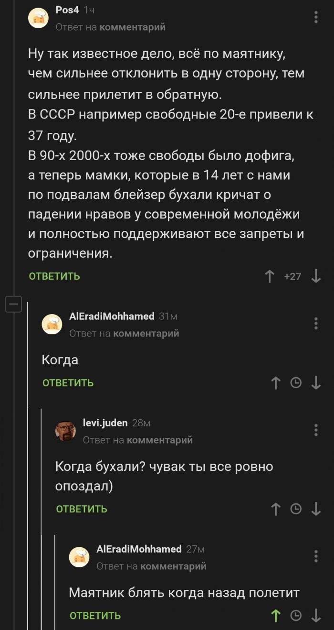Upvote the levi.juden comment

pyautogui.click(x=276, y=509)
